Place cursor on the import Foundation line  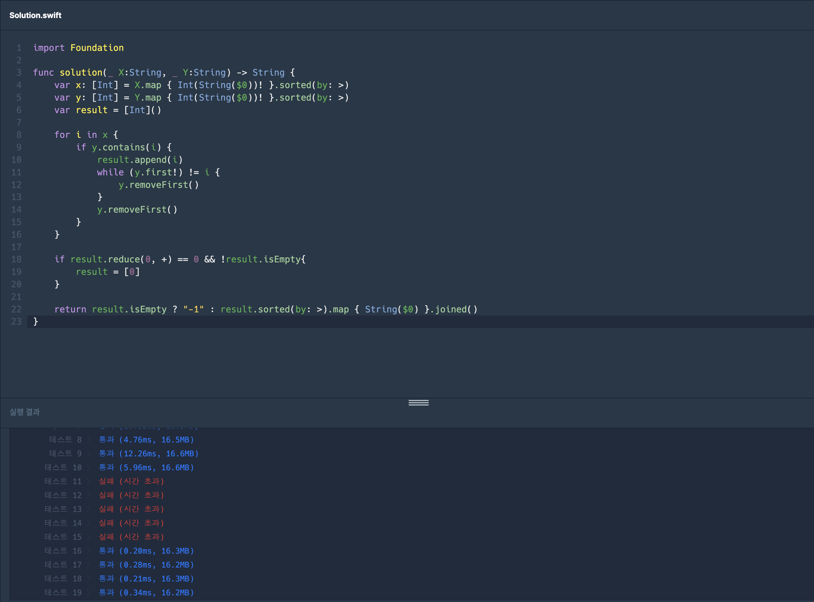click(78, 48)
